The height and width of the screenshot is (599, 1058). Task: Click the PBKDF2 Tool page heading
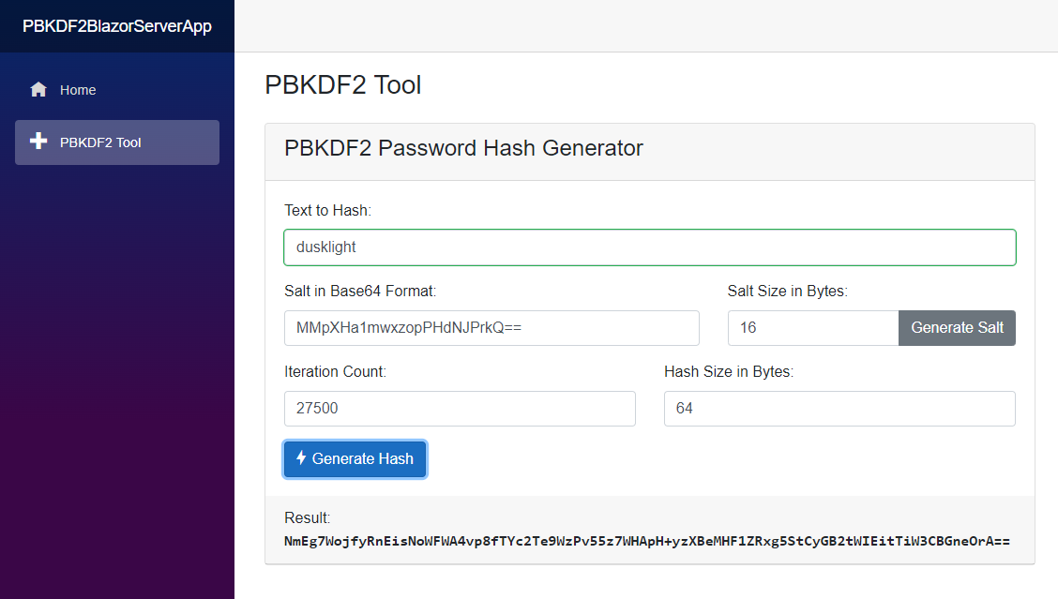(x=341, y=84)
